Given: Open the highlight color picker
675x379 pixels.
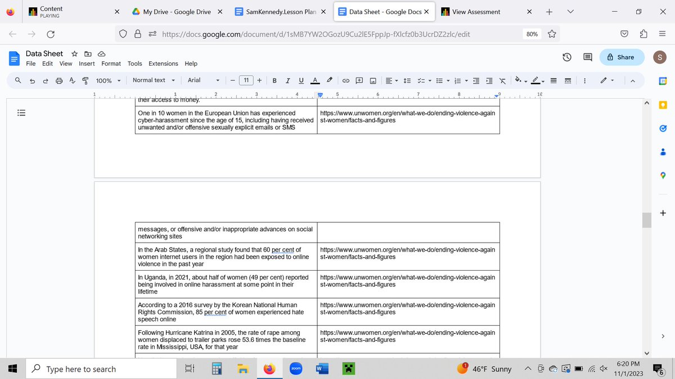Looking at the screenshot, I should coord(330,80).
